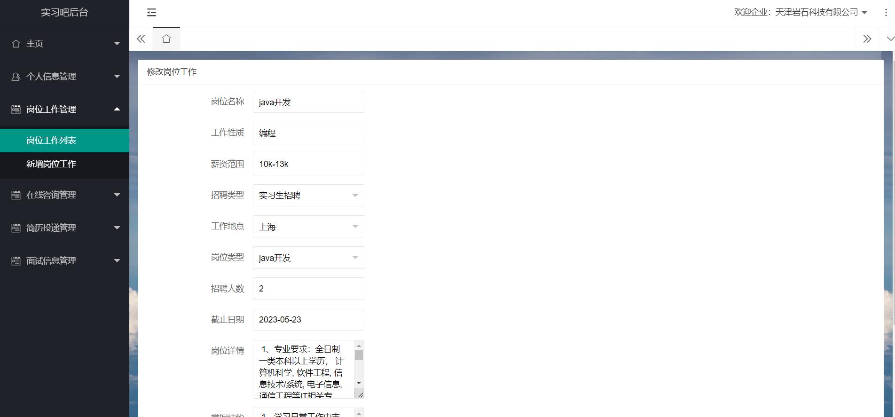Open 在线咨询管理 sidebar menu
The height and width of the screenshot is (417, 895).
point(64,195)
